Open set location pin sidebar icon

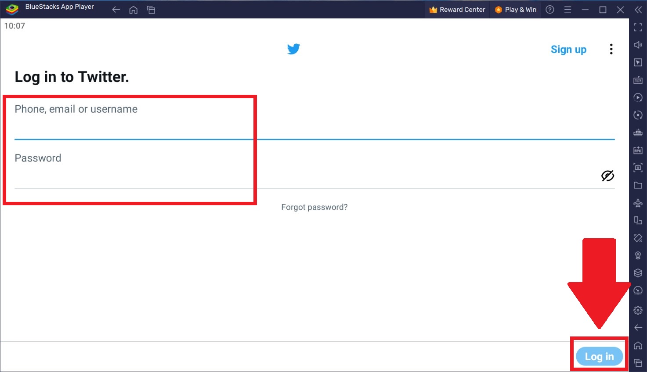point(638,255)
